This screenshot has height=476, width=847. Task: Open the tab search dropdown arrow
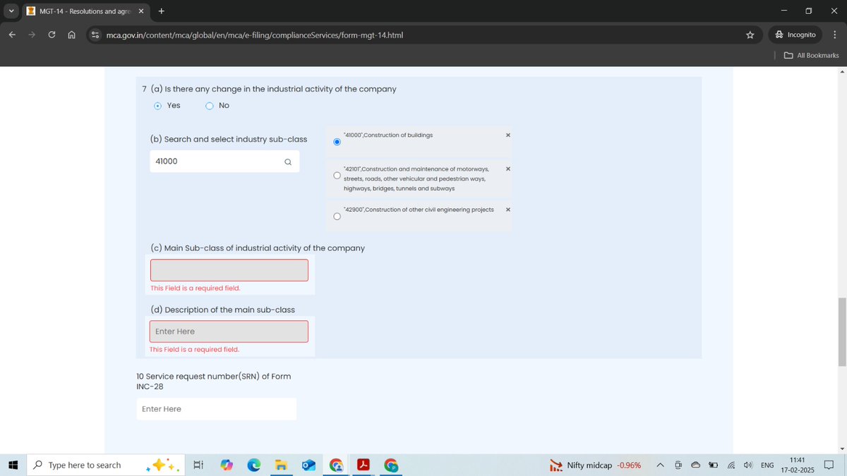[11, 11]
